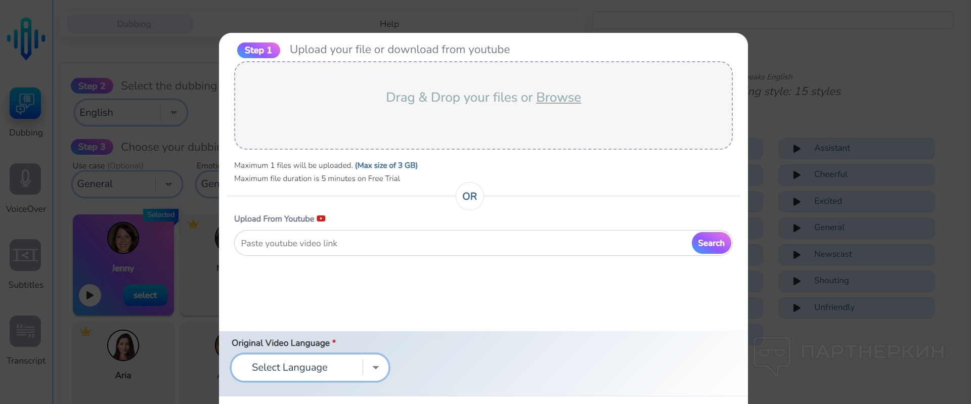Play the Unfriendly speaking style sample

(x=797, y=308)
